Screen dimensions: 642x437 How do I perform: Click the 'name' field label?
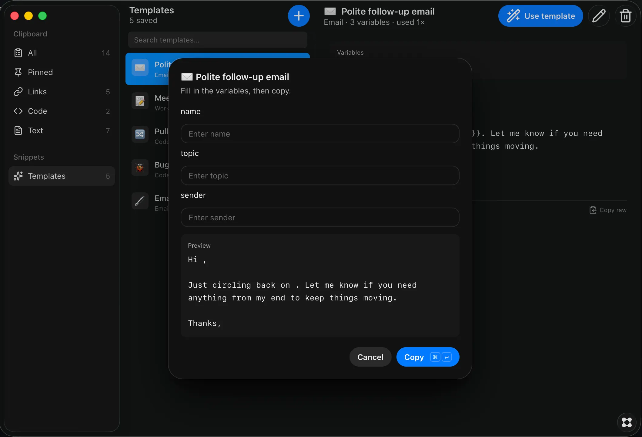(191, 111)
